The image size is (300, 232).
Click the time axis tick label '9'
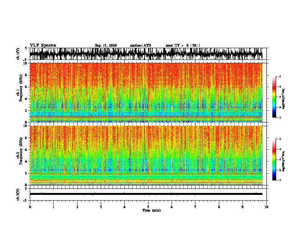(242, 207)
